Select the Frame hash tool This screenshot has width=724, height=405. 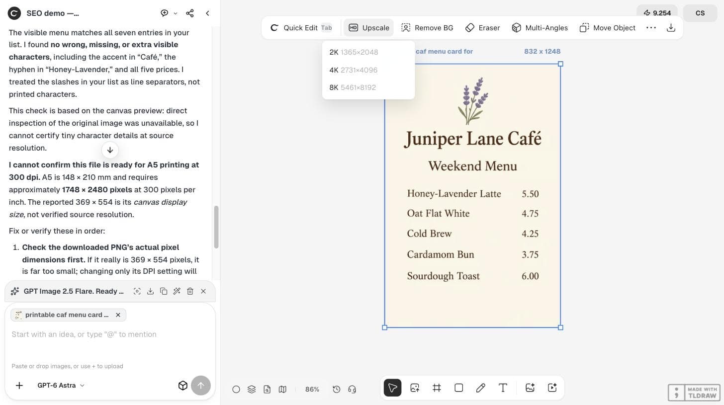[x=437, y=388]
